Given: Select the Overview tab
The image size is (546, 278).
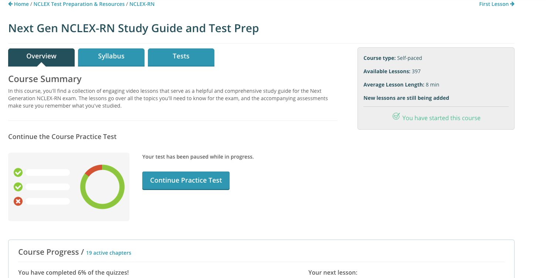Looking at the screenshot, I should coord(41,57).
